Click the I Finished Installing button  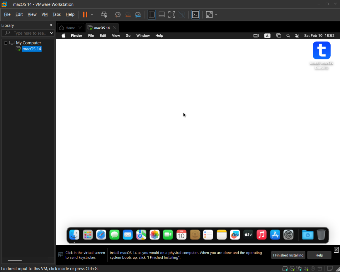coord(288,255)
